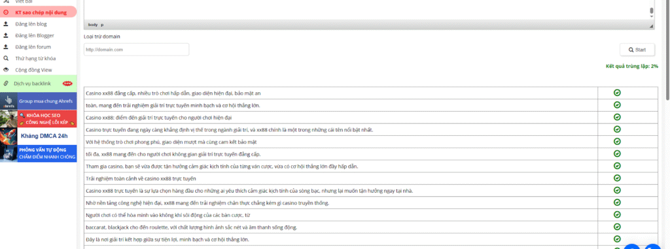The height and width of the screenshot is (249, 670).
Task: Click check icon for 'Trải nghiệm toàn cảnh' row
Action: click(x=616, y=178)
